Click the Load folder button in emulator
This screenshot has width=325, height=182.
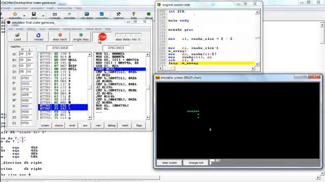pyautogui.click(x=17, y=37)
